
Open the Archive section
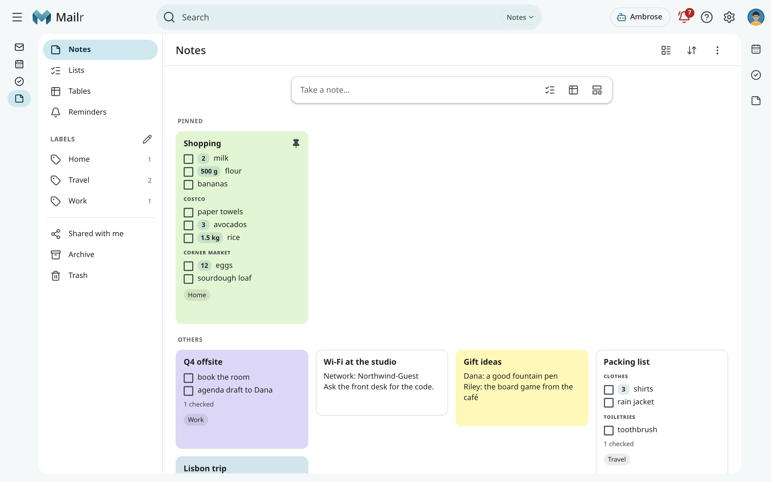(100, 254)
